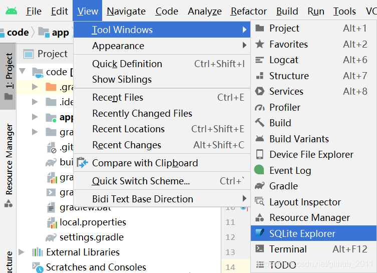Collapse the code root project node
Image resolution: width=377 pixels, height=273 pixels.
(x=23, y=71)
